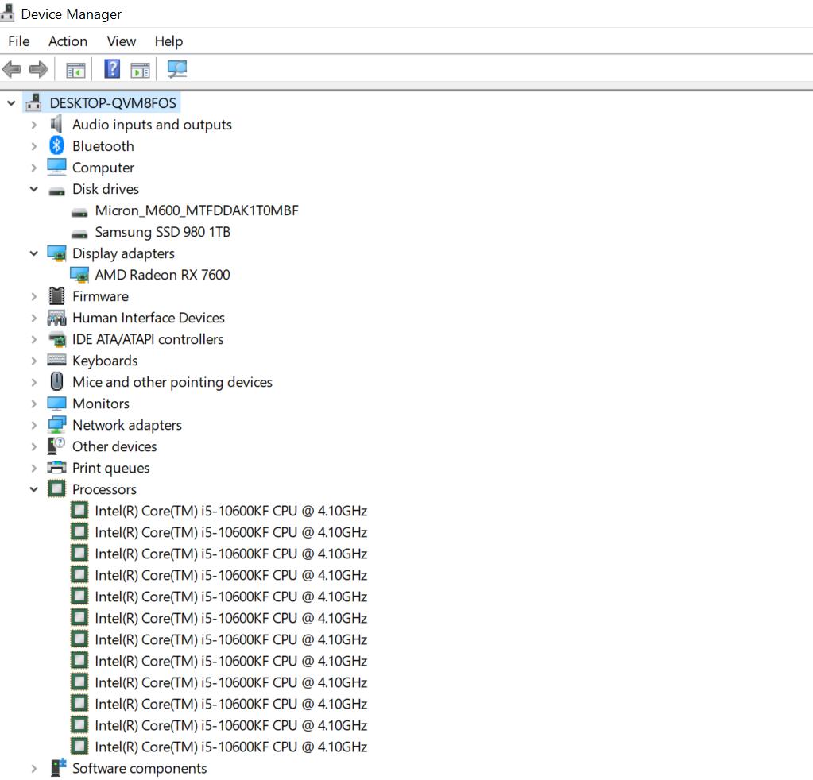Click the Keyboards category icon
Screen dimensions: 813x780
pyautogui.click(x=56, y=360)
